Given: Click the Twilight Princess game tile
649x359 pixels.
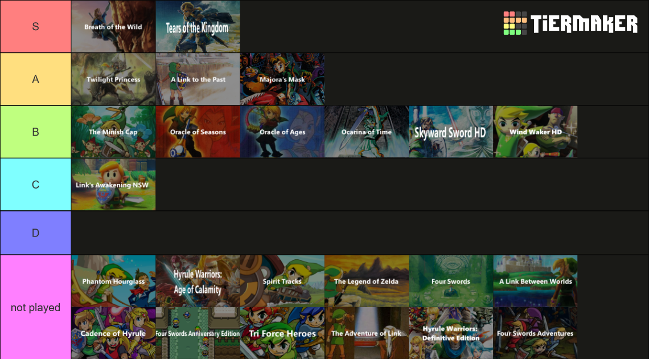Looking at the screenshot, I should tap(113, 79).
